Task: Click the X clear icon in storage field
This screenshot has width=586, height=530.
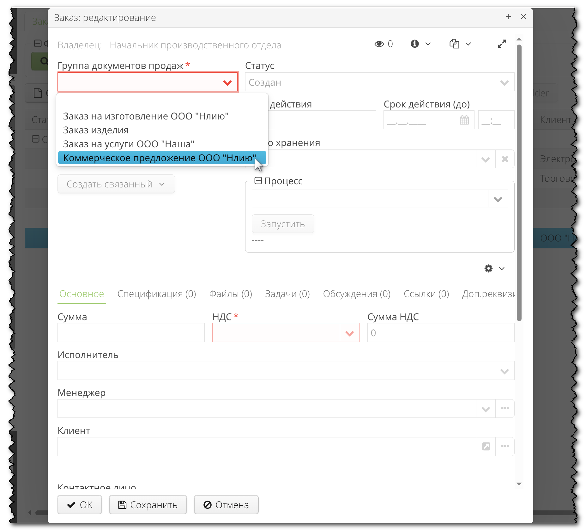Action: [x=505, y=159]
